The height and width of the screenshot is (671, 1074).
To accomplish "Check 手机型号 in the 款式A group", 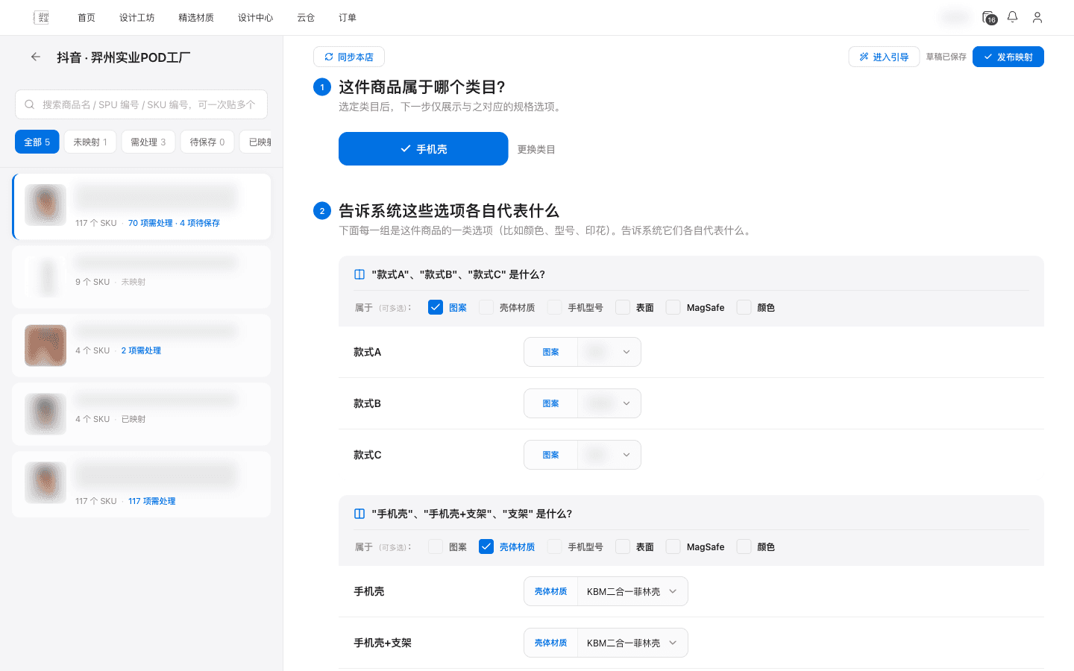I will [555, 307].
